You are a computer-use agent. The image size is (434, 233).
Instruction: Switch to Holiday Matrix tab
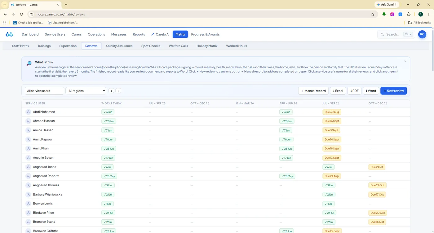point(207,46)
